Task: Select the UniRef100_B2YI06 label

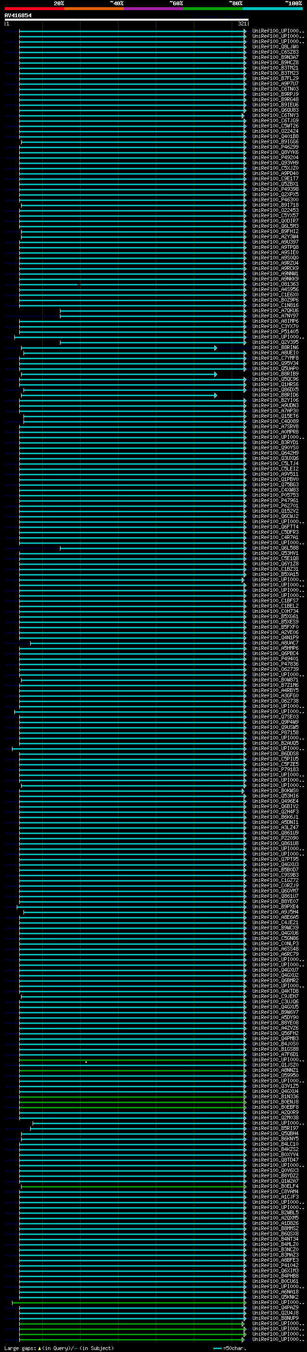Action: point(275,400)
